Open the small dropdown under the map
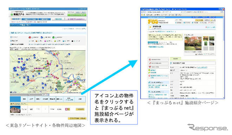 (x=46, y=95)
